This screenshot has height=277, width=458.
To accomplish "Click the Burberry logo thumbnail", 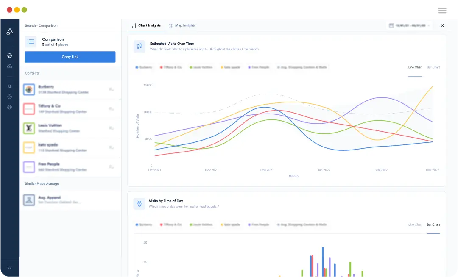I will 29,89.
